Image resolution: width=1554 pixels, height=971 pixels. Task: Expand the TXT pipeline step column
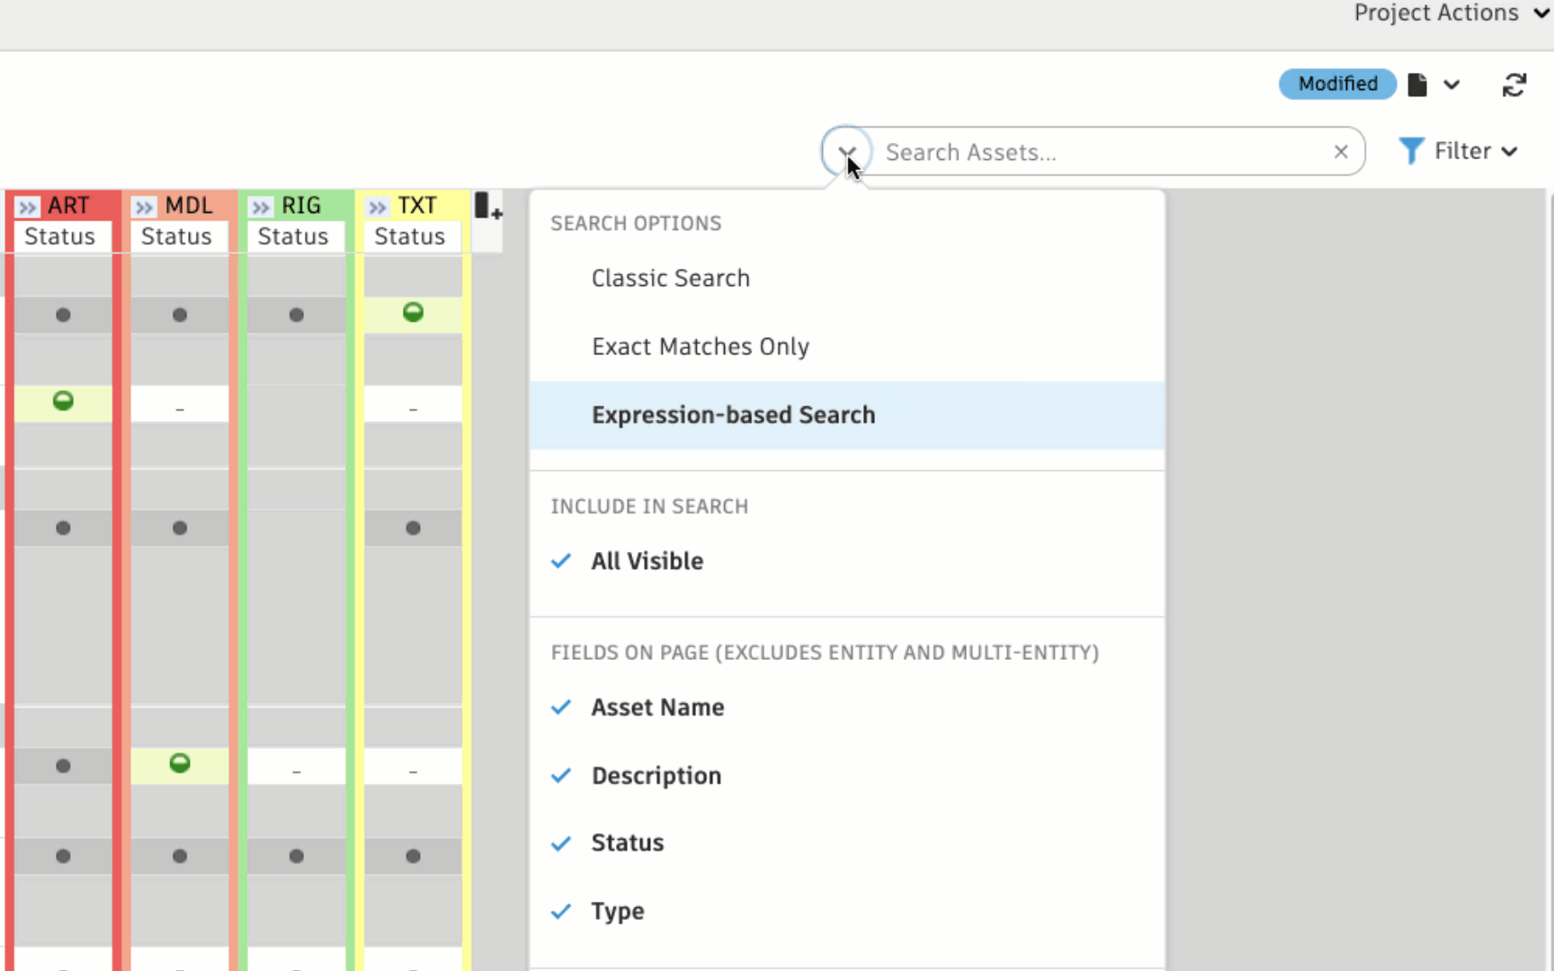[378, 207]
